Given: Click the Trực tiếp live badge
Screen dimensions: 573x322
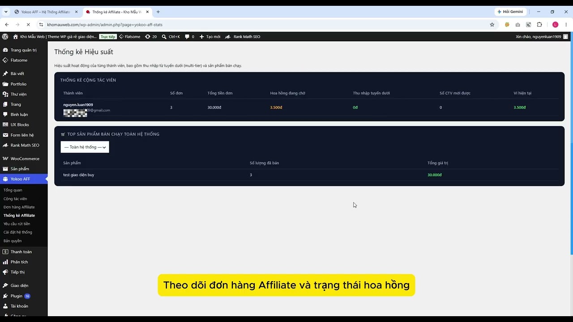Looking at the screenshot, I should (108, 37).
